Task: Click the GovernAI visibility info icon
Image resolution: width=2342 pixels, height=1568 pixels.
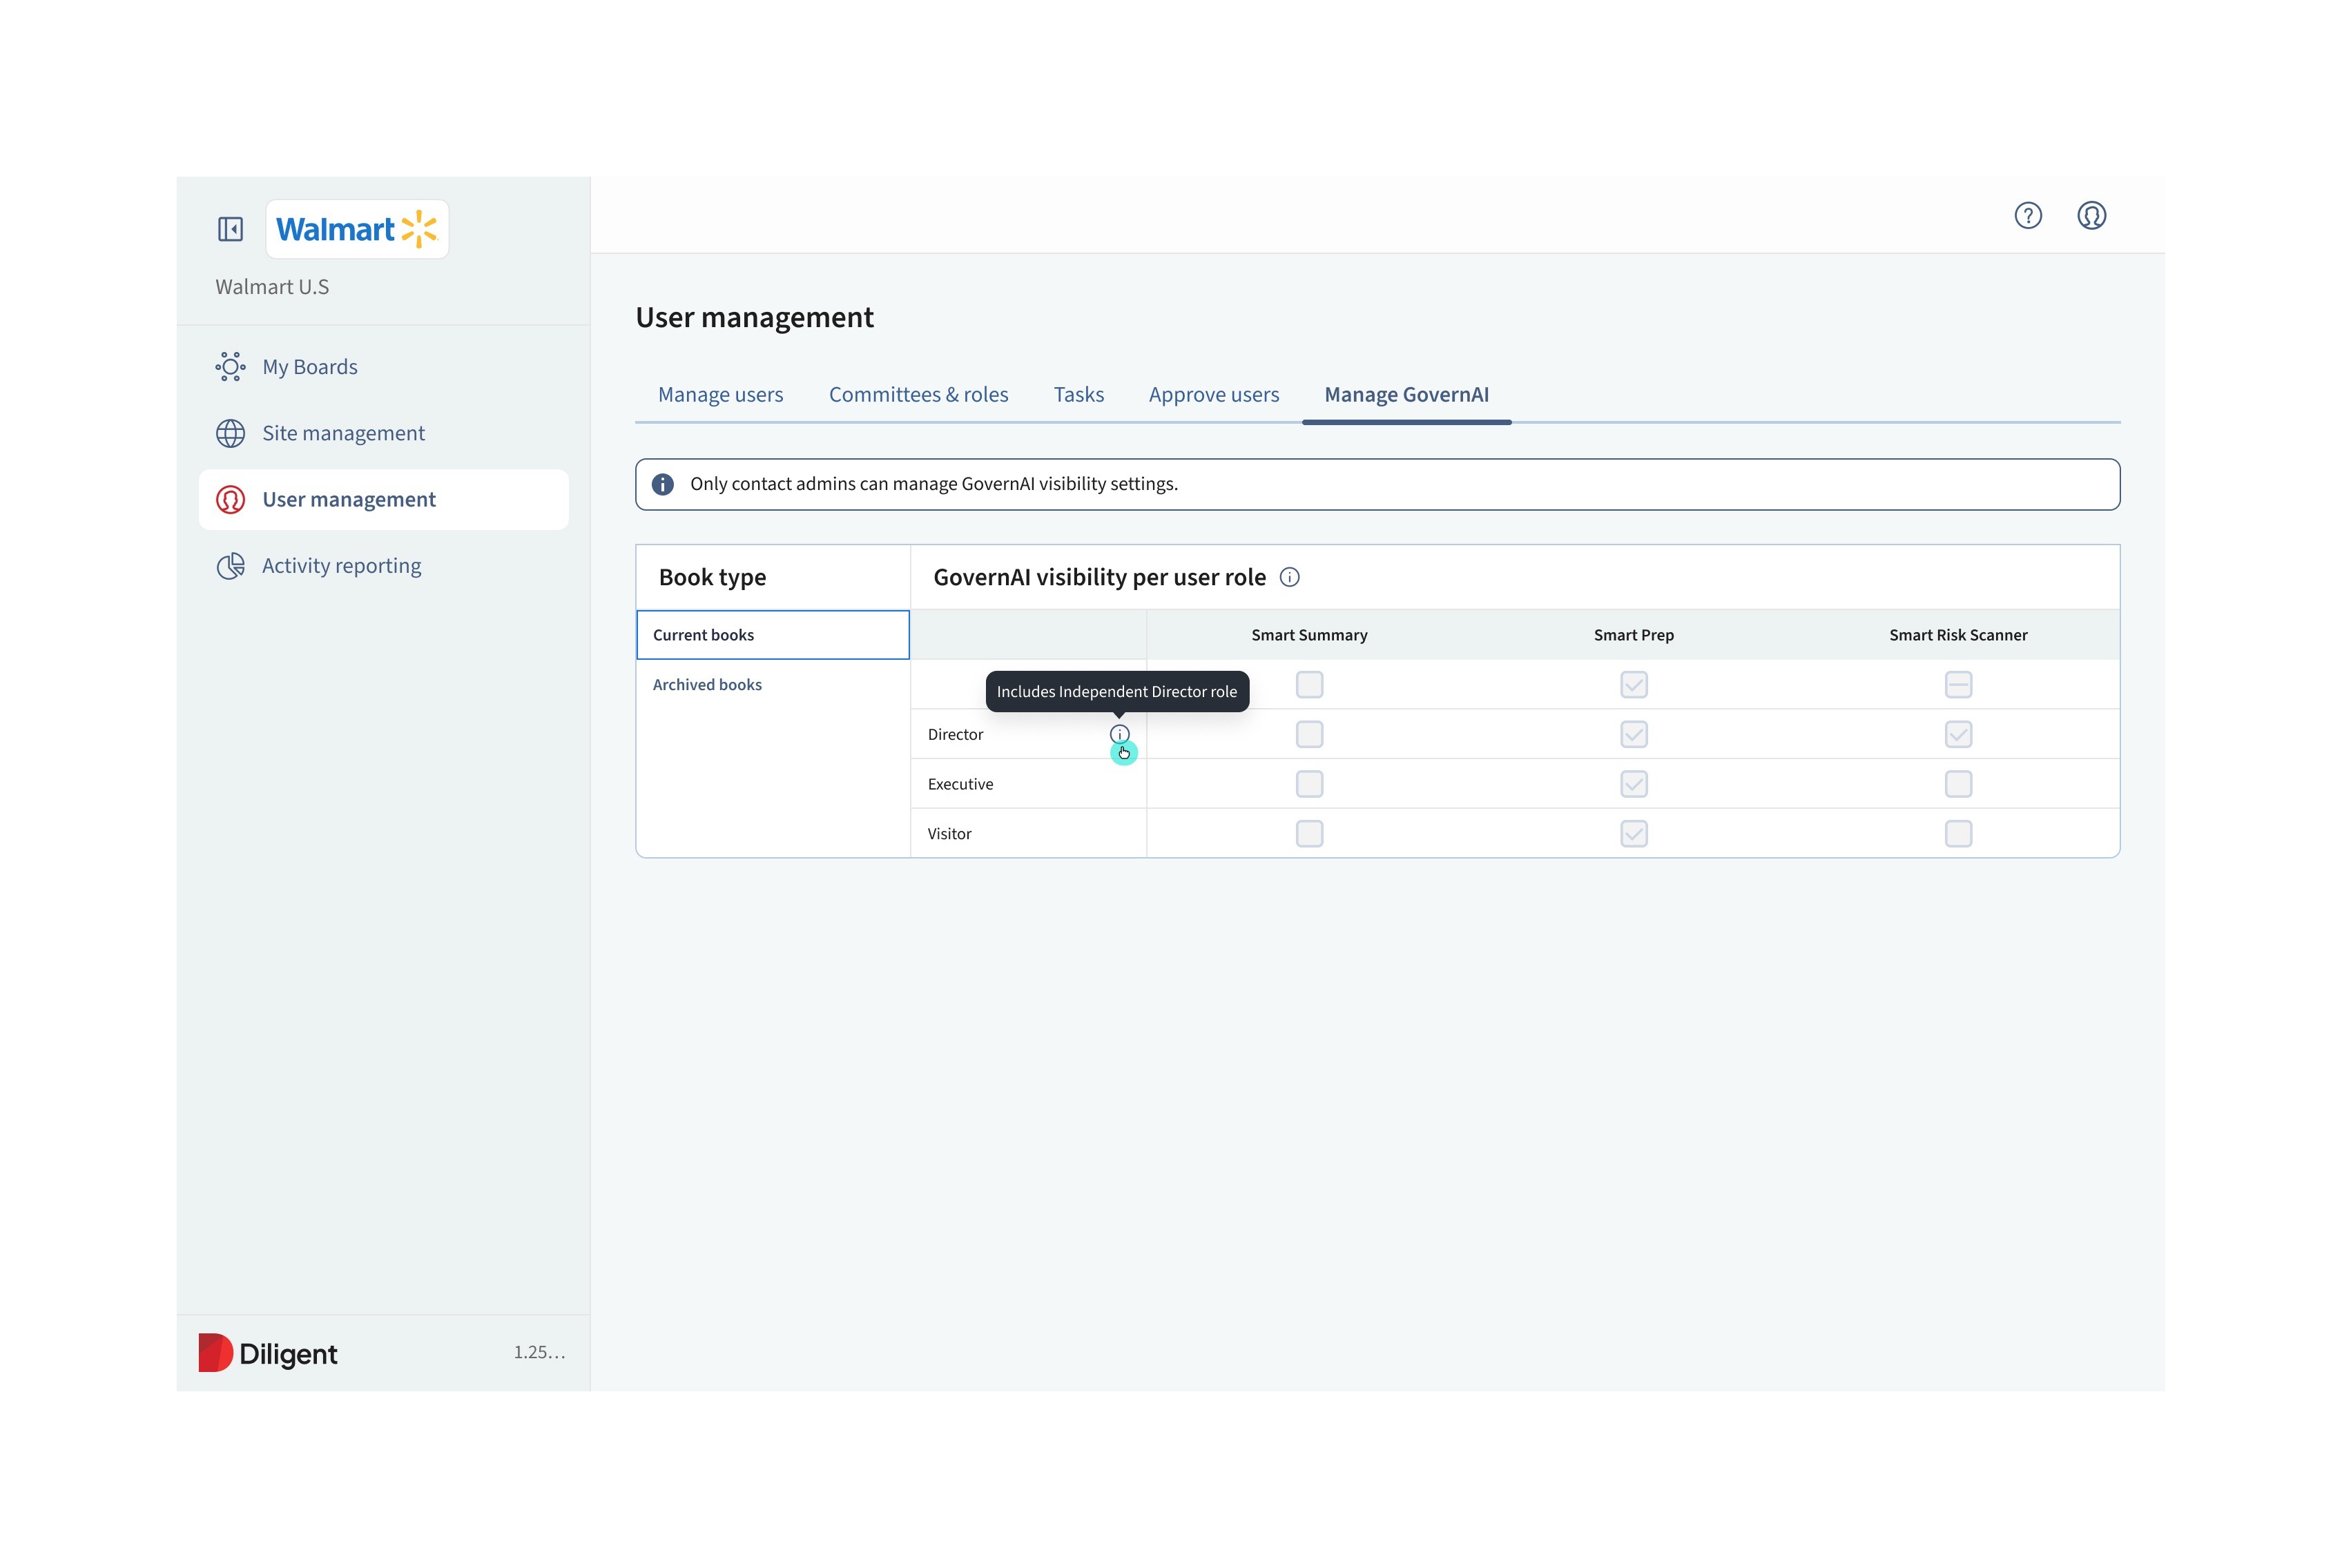Action: (x=1290, y=577)
